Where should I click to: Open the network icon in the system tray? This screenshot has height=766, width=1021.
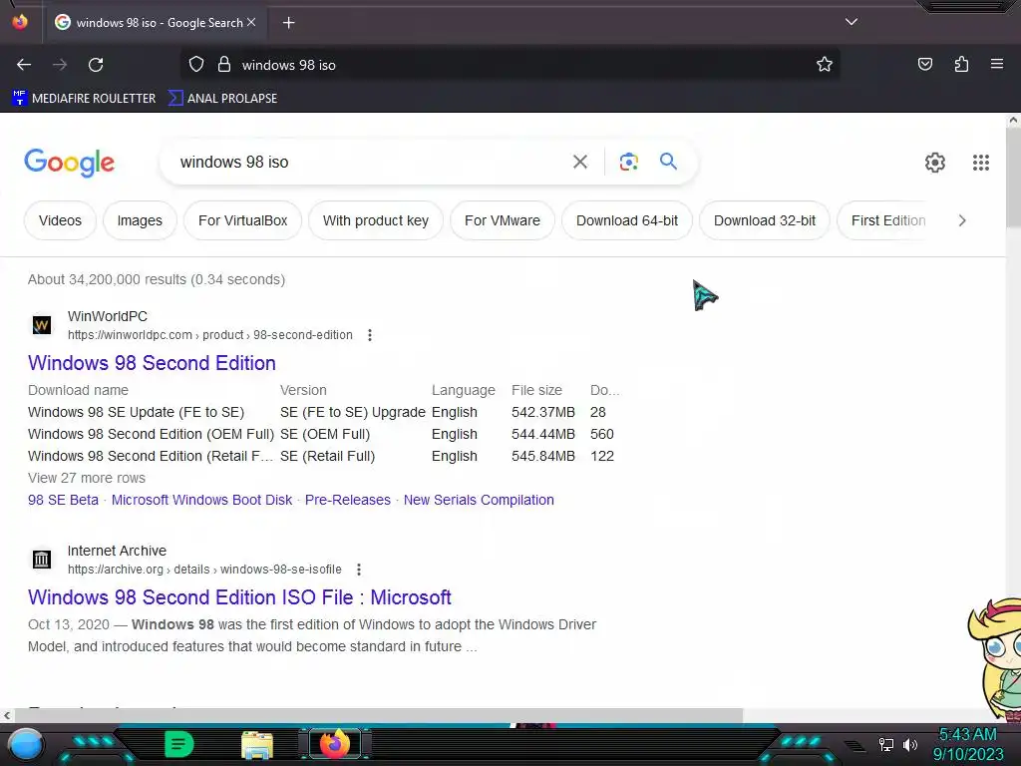tap(886, 744)
